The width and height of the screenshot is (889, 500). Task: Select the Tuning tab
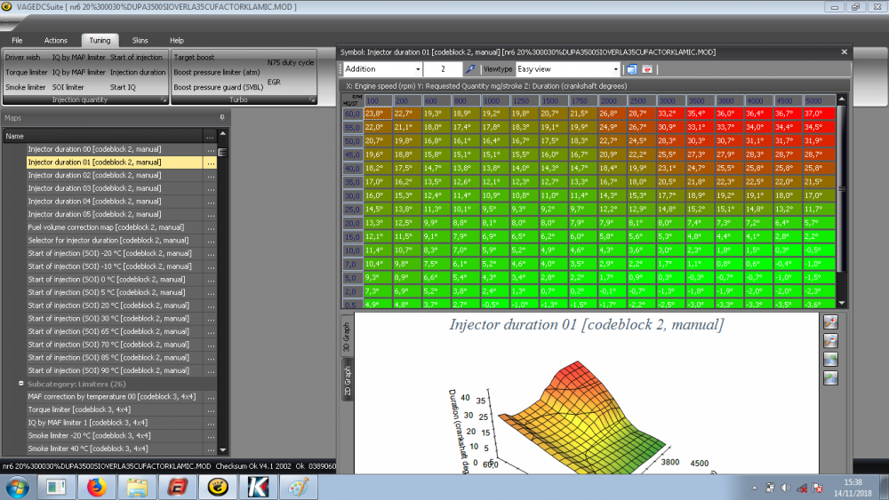pyautogui.click(x=100, y=40)
